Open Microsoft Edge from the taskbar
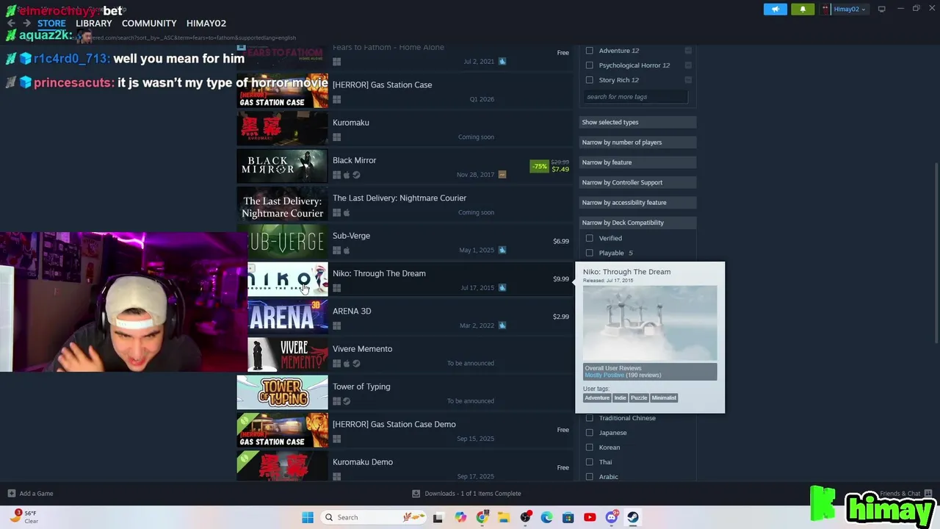This screenshot has height=529, width=940. click(546, 517)
